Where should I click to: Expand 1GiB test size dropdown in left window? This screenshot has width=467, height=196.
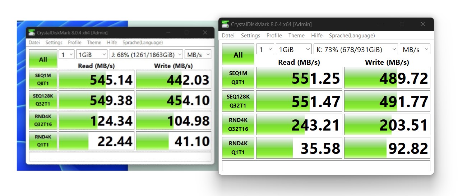[x=92, y=54]
